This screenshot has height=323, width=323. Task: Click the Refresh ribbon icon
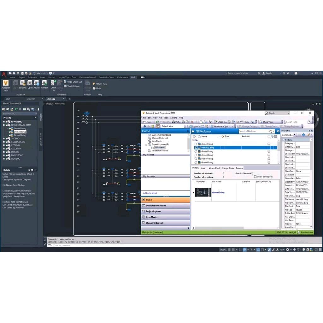[x=44, y=85]
